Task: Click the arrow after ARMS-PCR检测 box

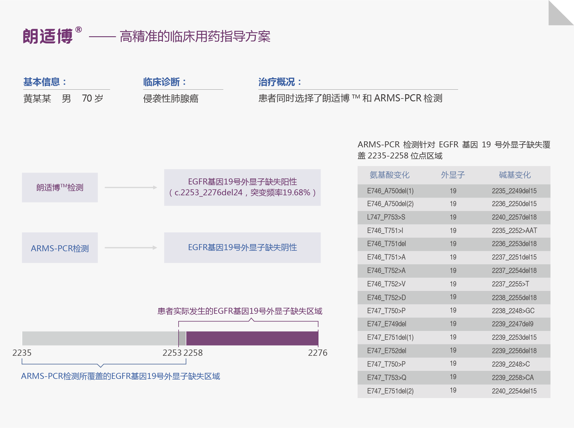Action: pyautogui.click(x=131, y=248)
